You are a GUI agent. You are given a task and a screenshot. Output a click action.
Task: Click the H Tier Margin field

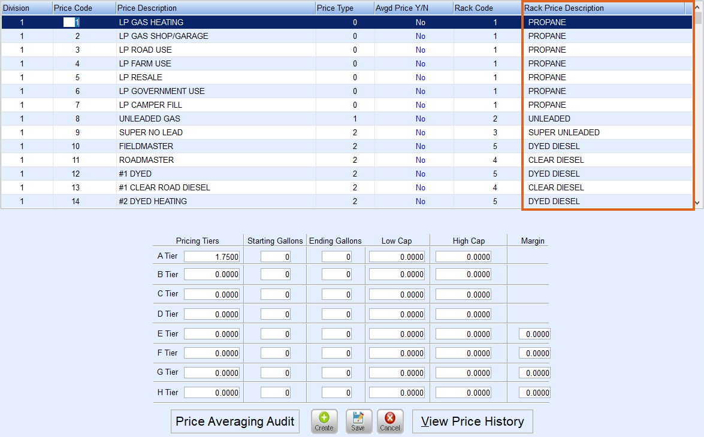pyautogui.click(x=534, y=393)
